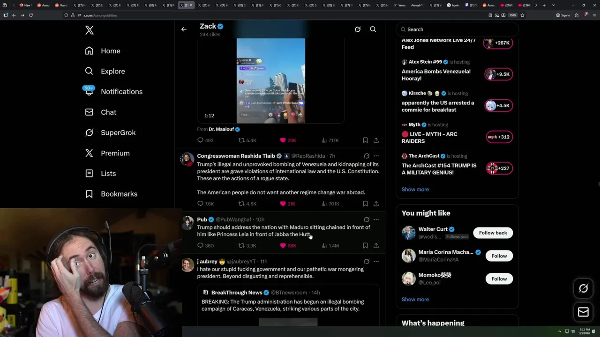Repost Pub's post with 3.3K reposts
Screen dimensions: 600x337
[247, 246]
